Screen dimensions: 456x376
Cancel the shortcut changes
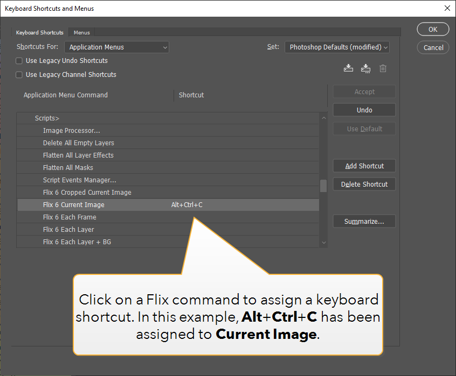(x=433, y=47)
